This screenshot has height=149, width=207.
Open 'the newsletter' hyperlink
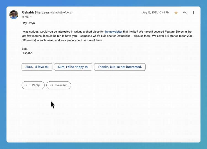click(x=113, y=32)
